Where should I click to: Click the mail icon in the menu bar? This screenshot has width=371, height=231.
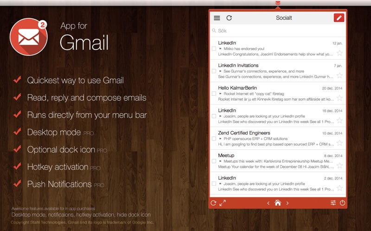click(x=278, y=3)
